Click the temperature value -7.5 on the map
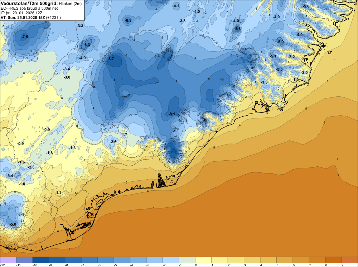 [25, 37]
